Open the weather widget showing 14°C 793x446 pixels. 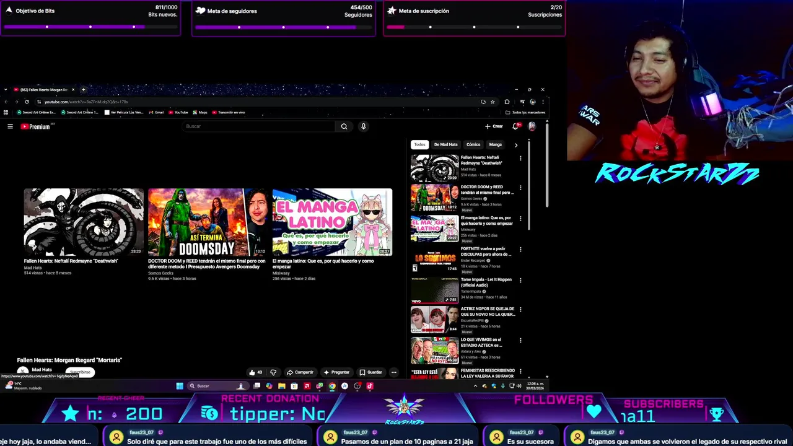(x=22, y=386)
